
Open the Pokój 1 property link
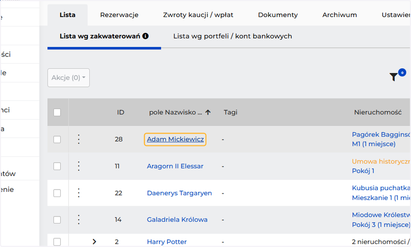pos(363,171)
